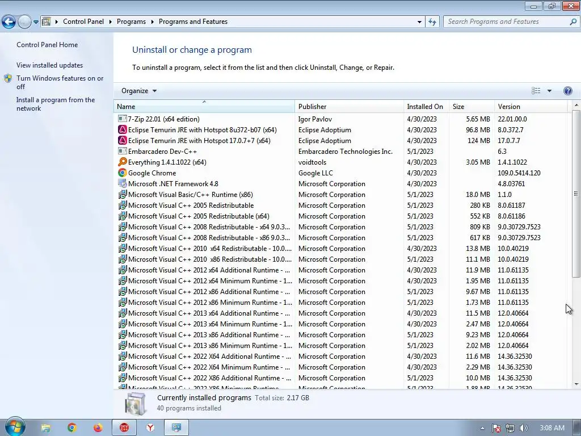
Task: Click the Igor Pavlov publisher cell
Action: click(x=315, y=119)
